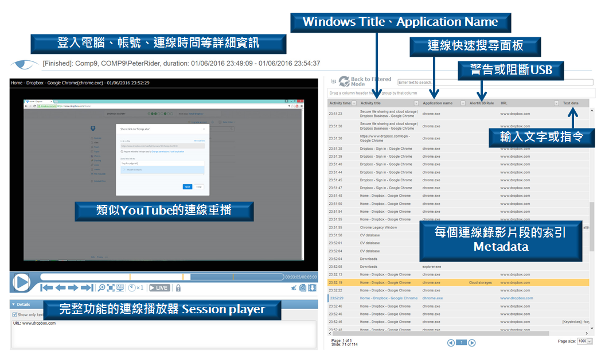
Task: Open the Activity title column filter dropdown
Action: [416, 103]
